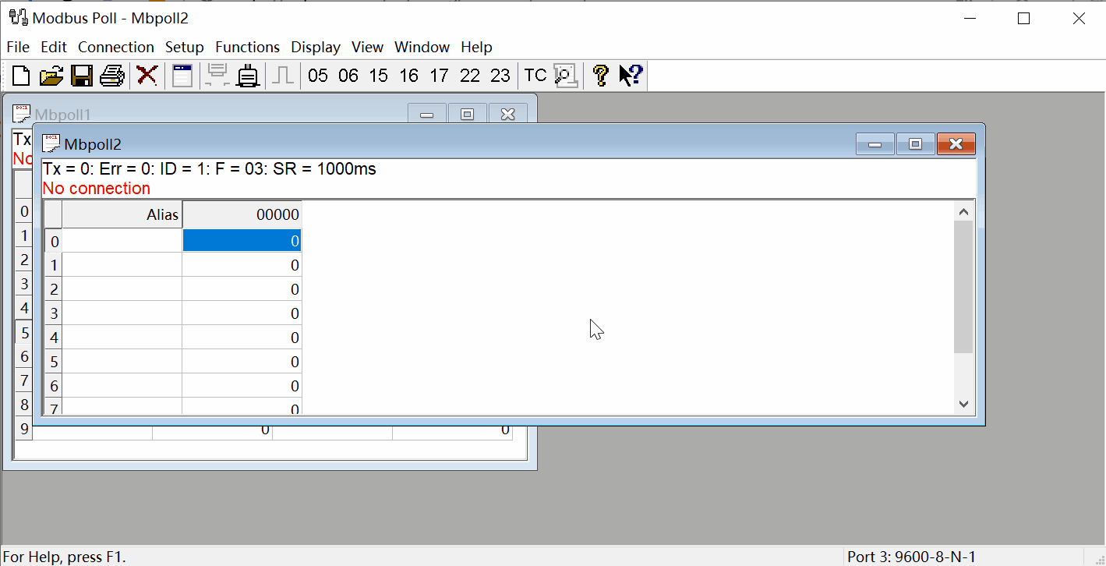Select function 17 toolbar button
This screenshot has width=1106, height=566.
440,76
